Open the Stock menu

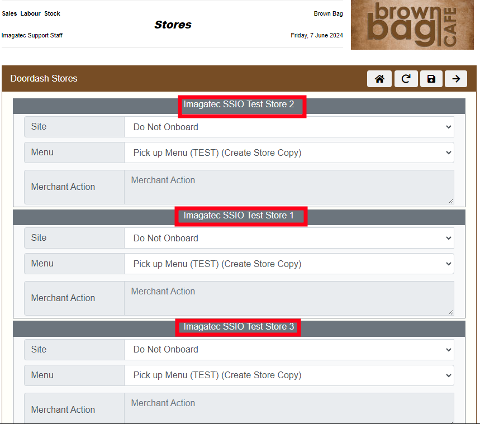pos(53,13)
